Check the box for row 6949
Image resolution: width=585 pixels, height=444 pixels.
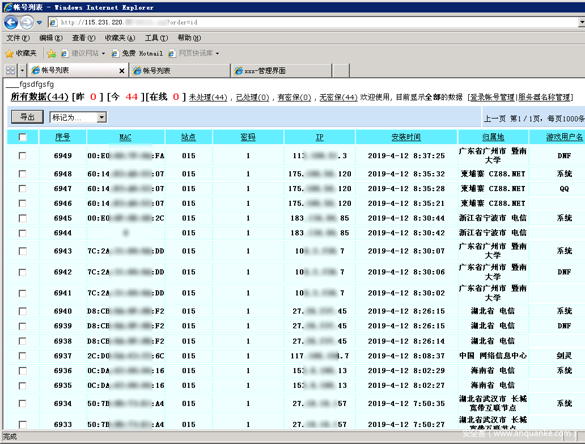[x=23, y=156]
